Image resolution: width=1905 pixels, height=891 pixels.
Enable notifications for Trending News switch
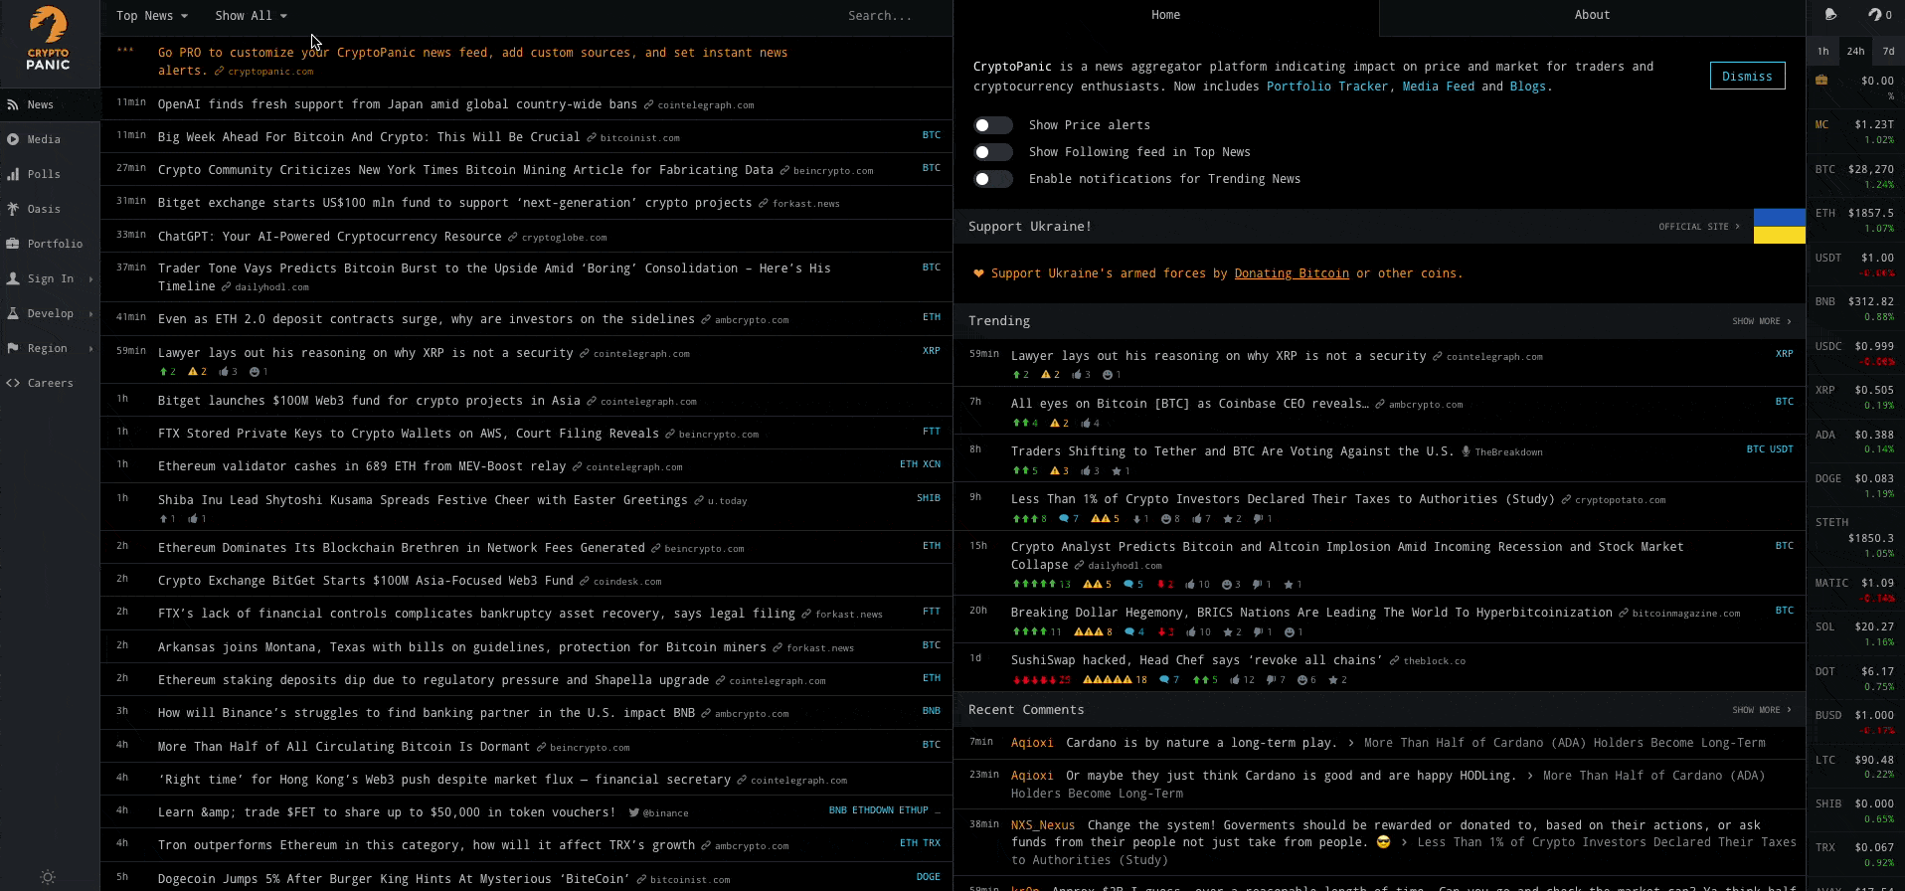pos(993,179)
